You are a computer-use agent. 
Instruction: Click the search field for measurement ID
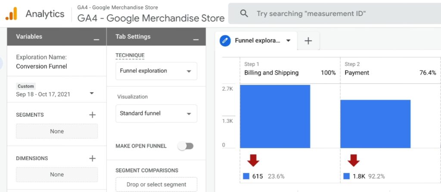[327, 14]
